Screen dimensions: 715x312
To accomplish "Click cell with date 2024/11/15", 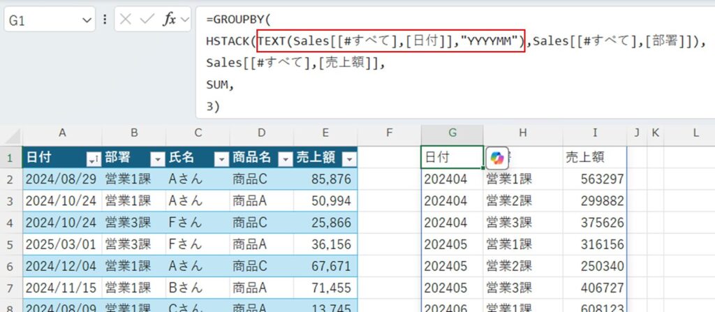I will (x=62, y=288).
